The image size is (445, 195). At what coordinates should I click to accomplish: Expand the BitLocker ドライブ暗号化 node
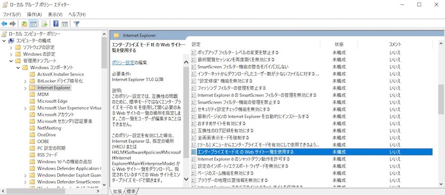[25, 81]
